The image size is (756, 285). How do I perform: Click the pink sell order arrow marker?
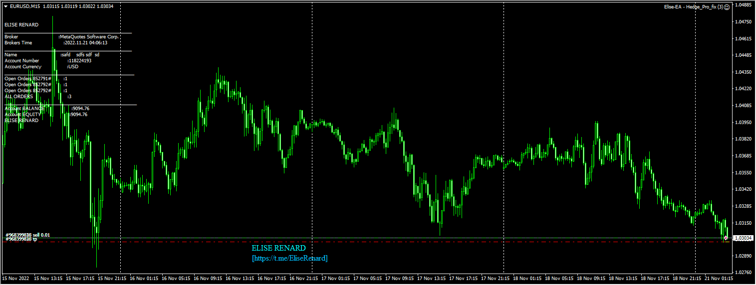point(725,238)
